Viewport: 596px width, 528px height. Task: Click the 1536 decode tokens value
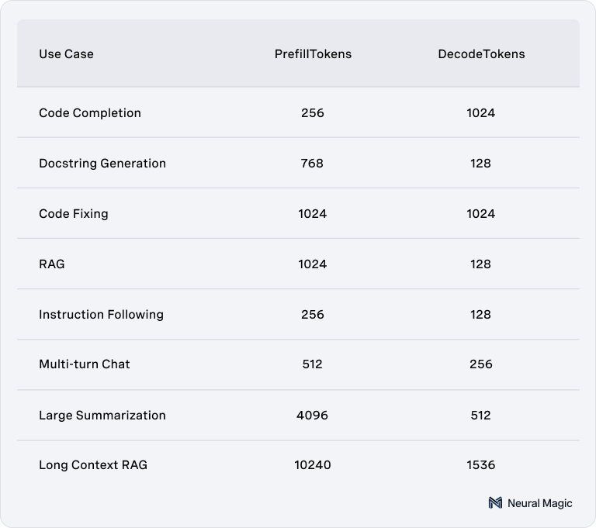click(x=480, y=465)
